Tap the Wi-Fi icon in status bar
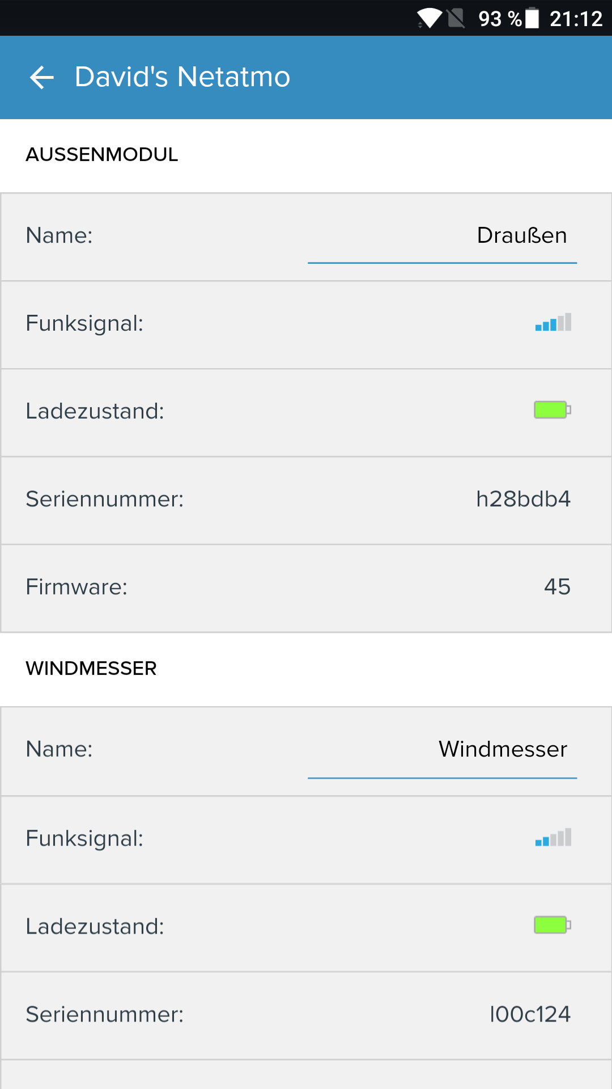This screenshot has width=612, height=1089. tap(430, 18)
